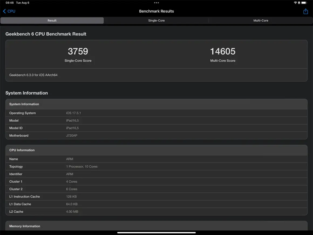Tap the Name row's ARM value
The image size is (313, 235).
point(69,159)
